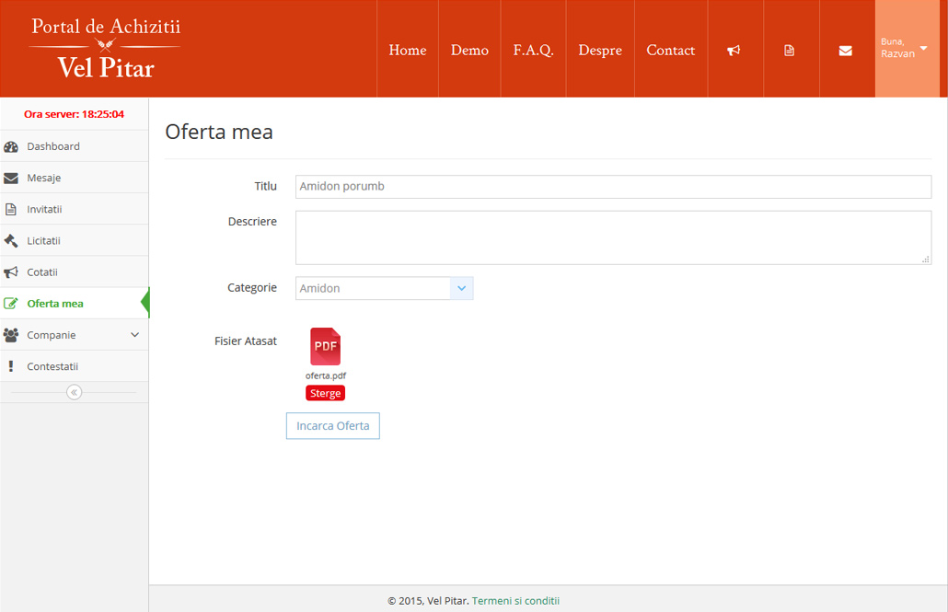Click the Incarca Oferta button
Screen dimensions: 948x612
332,426
